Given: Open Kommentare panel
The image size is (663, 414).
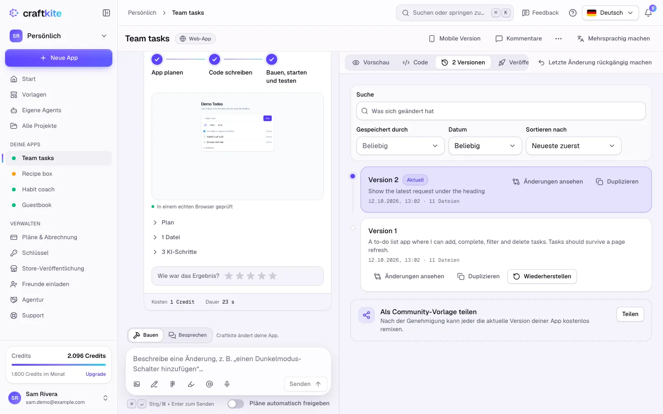Looking at the screenshot, I should tap(518, 39).
